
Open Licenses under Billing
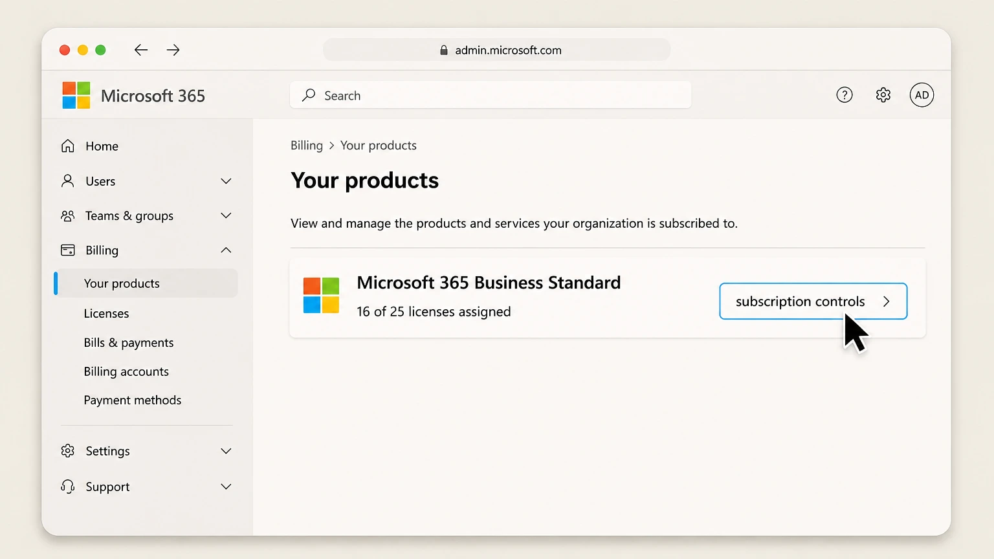[x=106, y=313]
